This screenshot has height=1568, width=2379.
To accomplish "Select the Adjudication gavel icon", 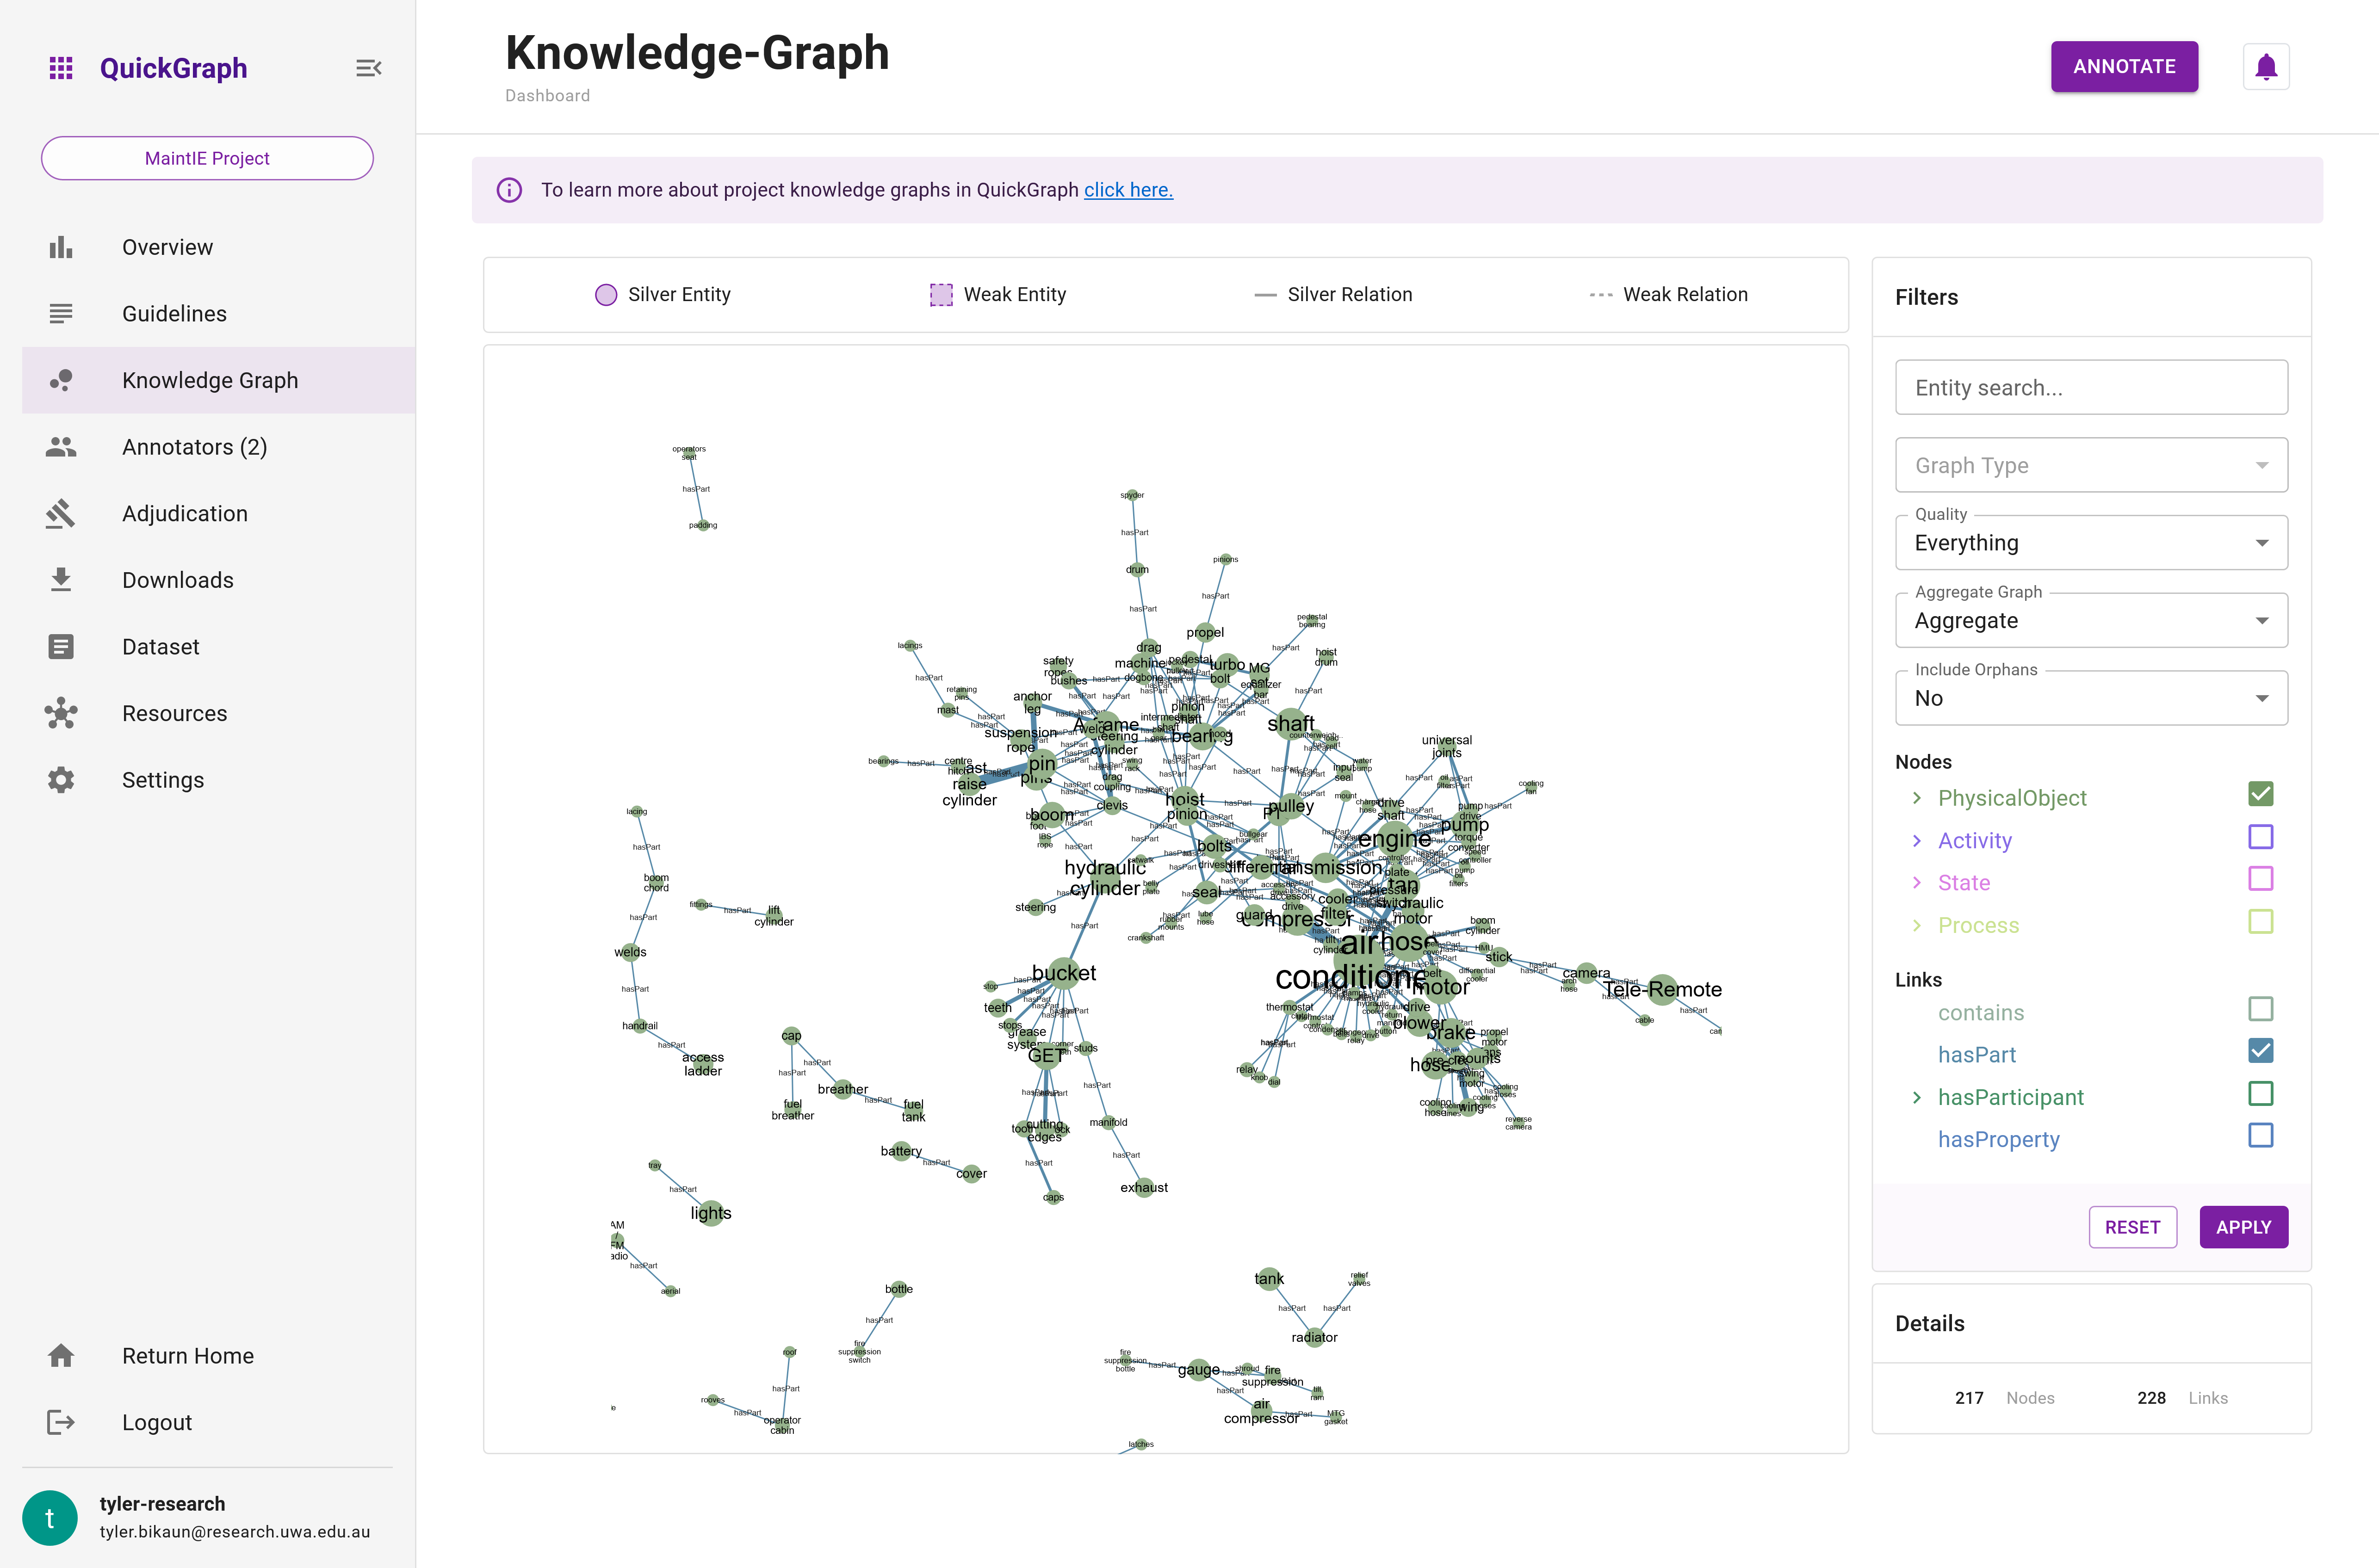I will 61,513.
